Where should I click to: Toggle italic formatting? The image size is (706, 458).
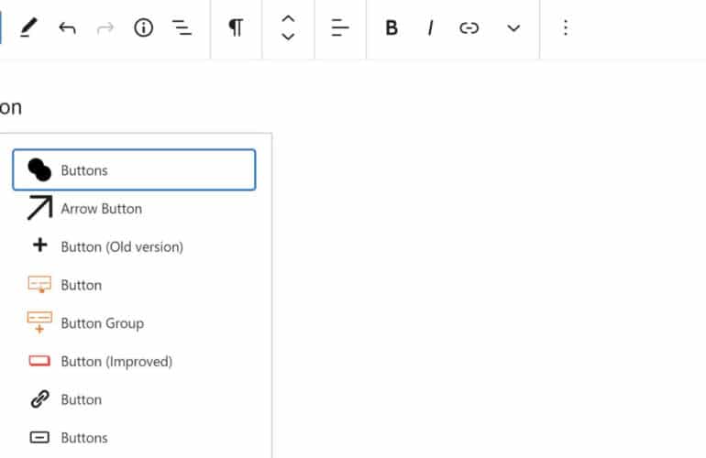pyautogui.click(x=430, y=28)
